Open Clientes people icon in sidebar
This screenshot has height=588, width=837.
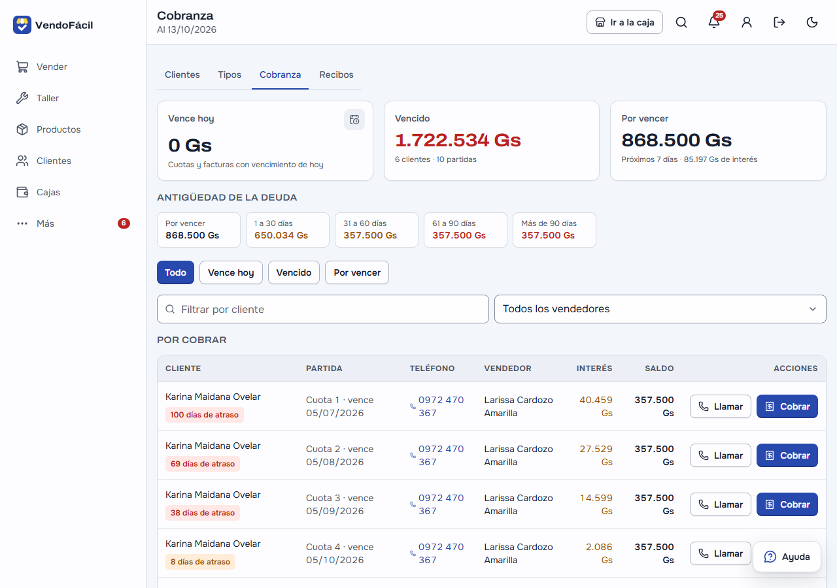[x=22, y=161]
